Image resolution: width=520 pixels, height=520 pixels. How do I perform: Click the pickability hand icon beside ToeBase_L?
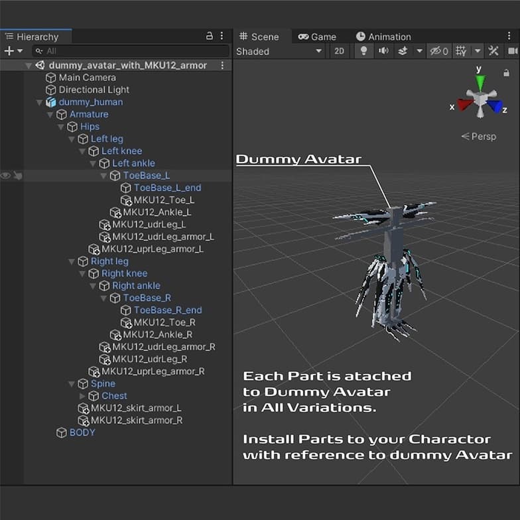(18, 176)
